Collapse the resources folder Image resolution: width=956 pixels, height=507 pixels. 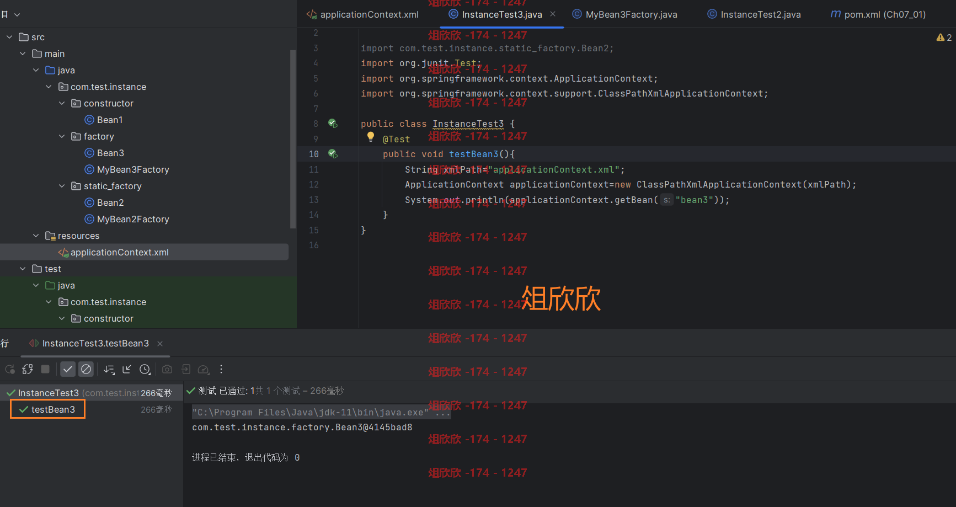pyautogui.click(x=36, y=236)
